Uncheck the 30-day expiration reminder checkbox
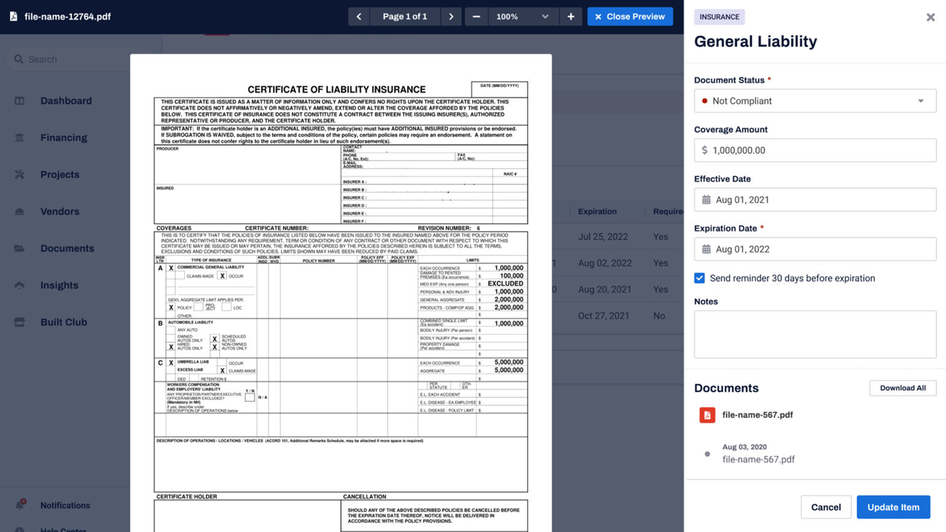The width and height of the screenshot is (946, 532). pos(700,278)
